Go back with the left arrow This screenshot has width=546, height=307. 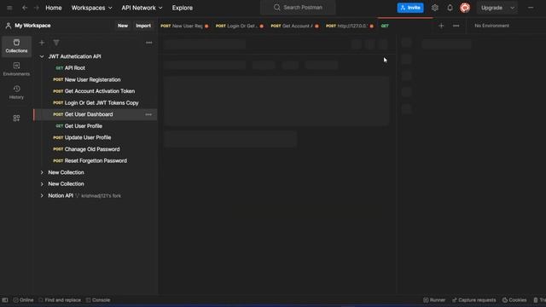(x=25, y=8)
